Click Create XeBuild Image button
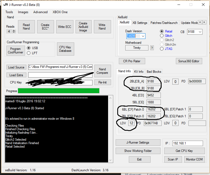 point(83,27)
